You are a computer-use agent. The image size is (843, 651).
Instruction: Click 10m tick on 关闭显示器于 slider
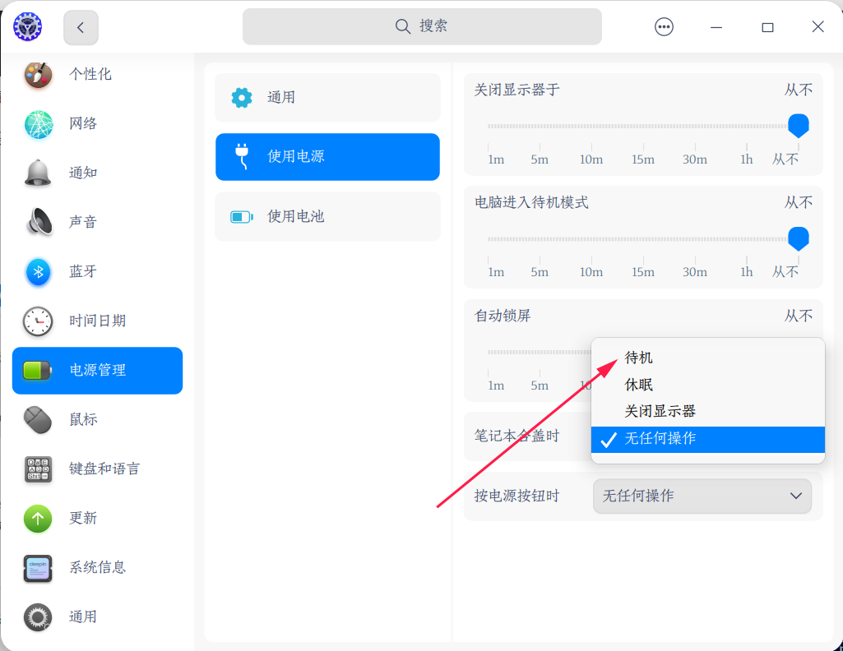(x=591, y=159)
